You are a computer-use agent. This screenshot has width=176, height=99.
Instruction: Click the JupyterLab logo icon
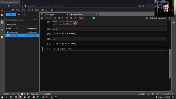click(x=2, y=10)
